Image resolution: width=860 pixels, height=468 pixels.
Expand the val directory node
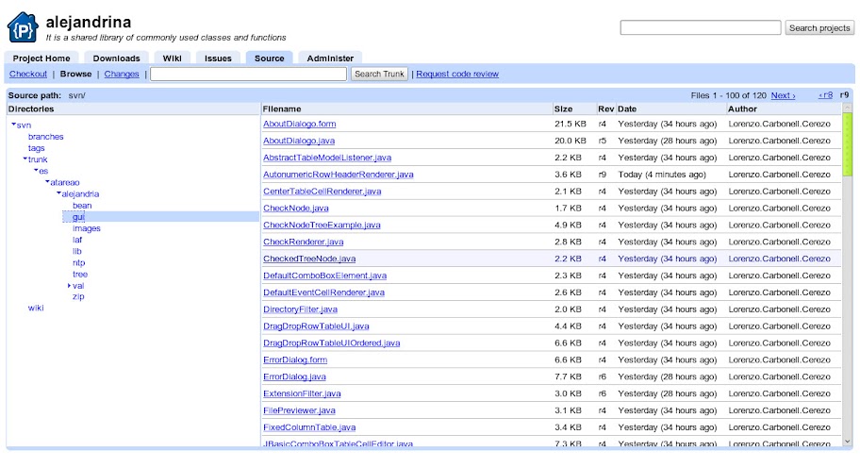(69, 285)
